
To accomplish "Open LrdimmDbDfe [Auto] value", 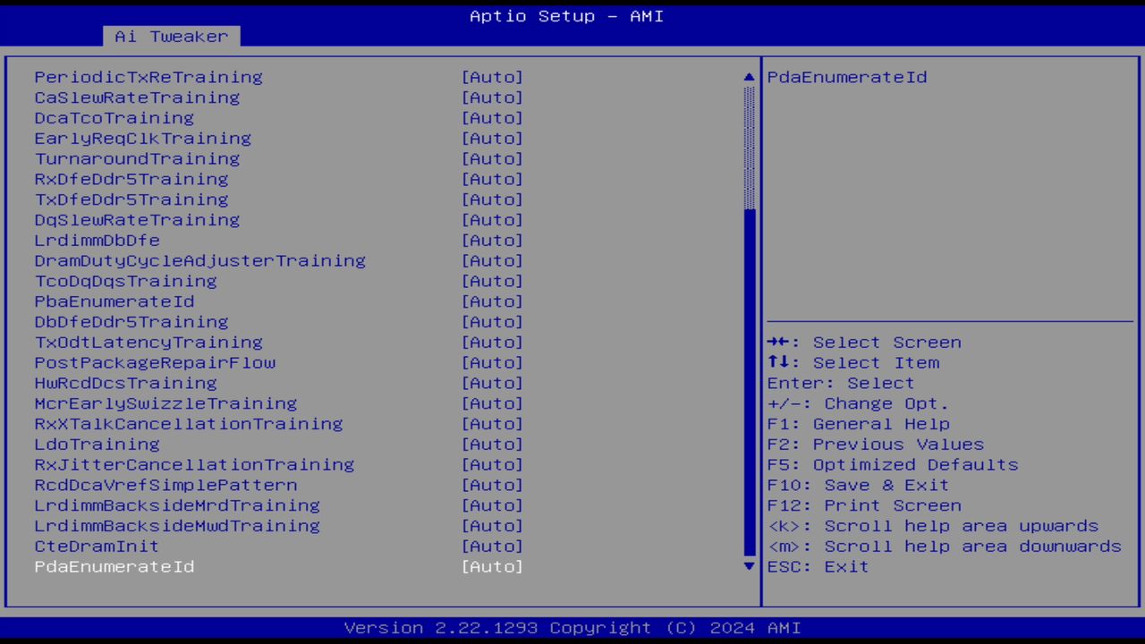I will click(492, 241).
